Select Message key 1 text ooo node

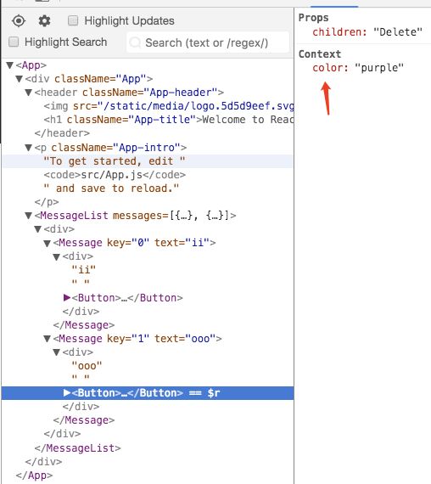click(x=137, y=339)
